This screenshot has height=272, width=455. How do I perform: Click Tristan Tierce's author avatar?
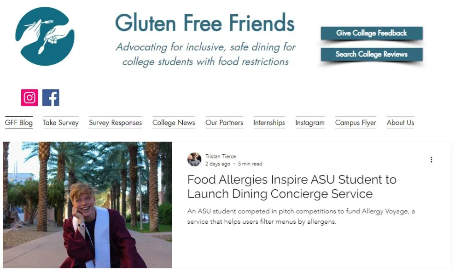(x=194, y=159)
